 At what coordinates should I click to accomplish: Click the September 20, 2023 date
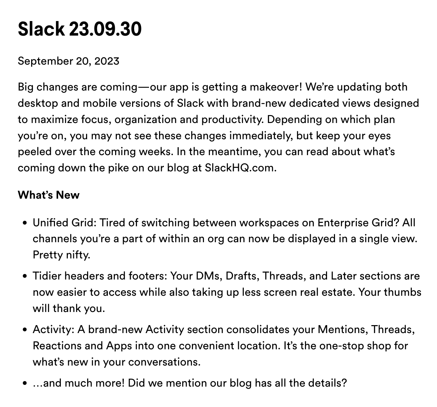point(68,61)
